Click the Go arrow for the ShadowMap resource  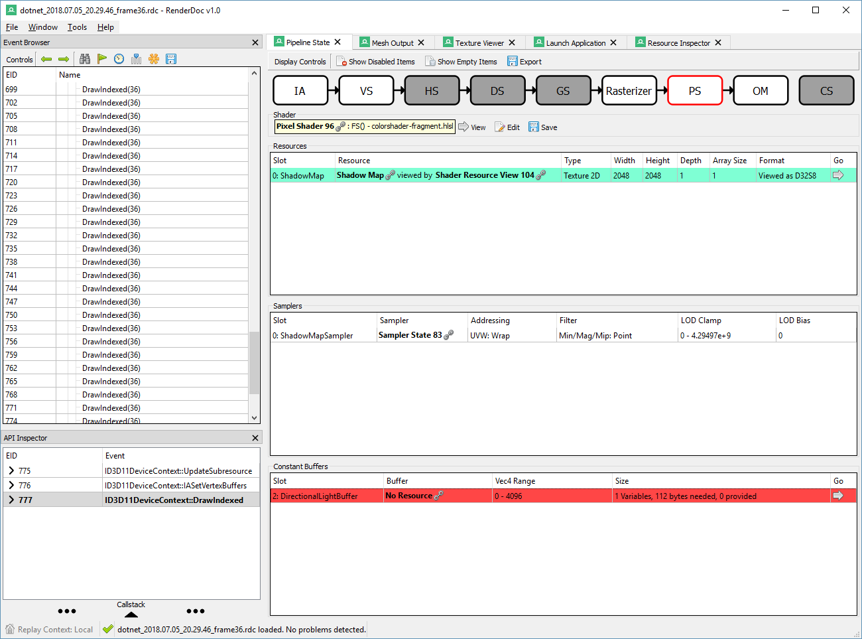(x=839, y=175)
